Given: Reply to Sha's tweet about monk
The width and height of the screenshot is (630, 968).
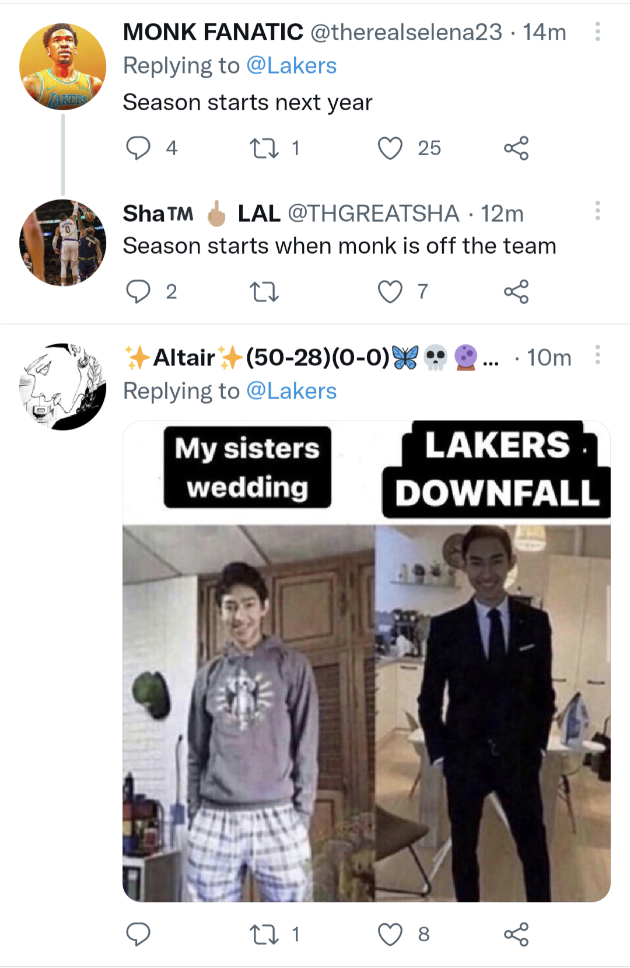Looking at the screenshot, I should [138, 291].
